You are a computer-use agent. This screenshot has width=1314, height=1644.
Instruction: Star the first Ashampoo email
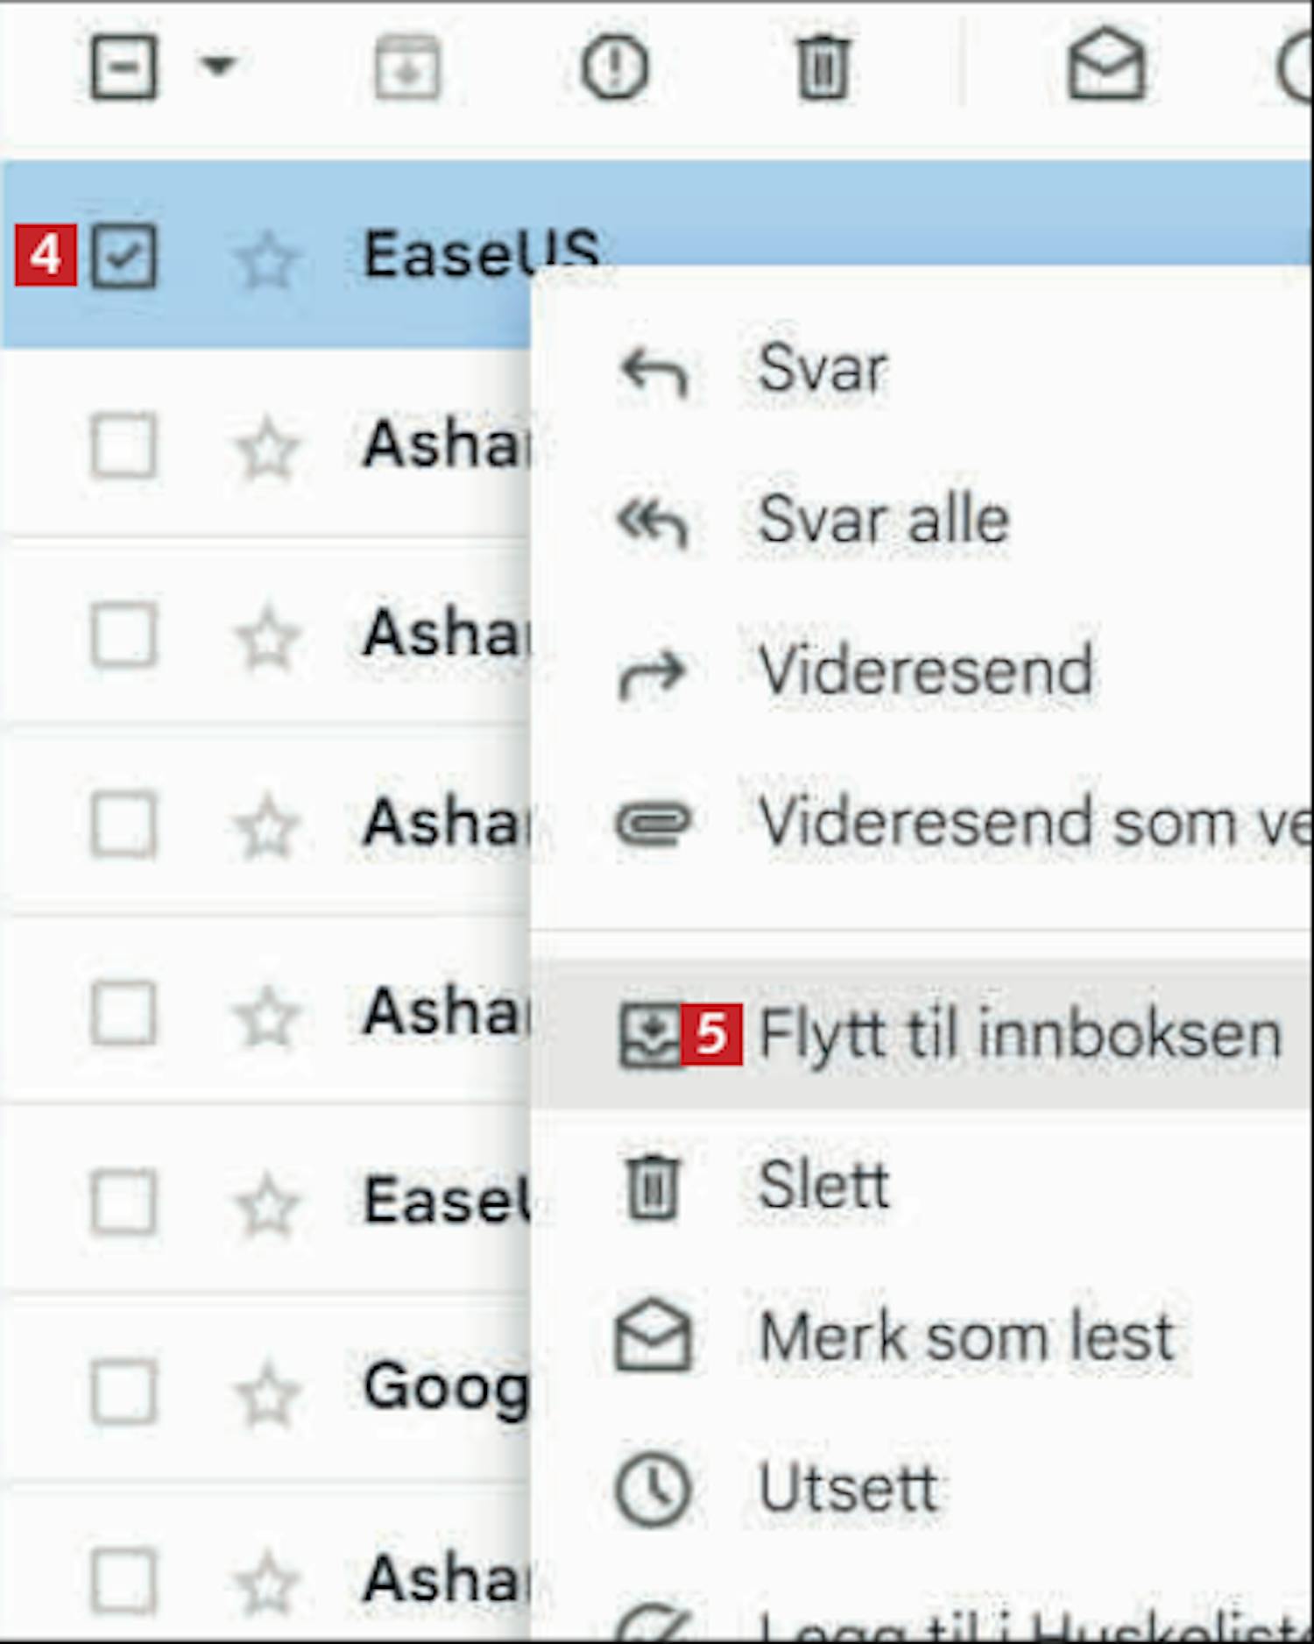[x=267, y=449]
